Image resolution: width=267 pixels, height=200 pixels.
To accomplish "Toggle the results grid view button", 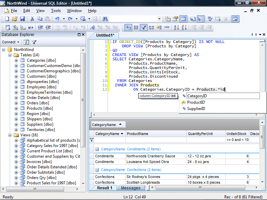I will coord(183,19).
